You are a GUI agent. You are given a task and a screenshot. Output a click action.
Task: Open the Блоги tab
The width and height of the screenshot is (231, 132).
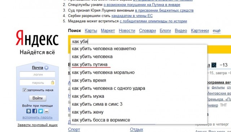[165, 31]
